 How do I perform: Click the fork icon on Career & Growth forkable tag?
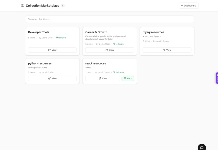114,44
